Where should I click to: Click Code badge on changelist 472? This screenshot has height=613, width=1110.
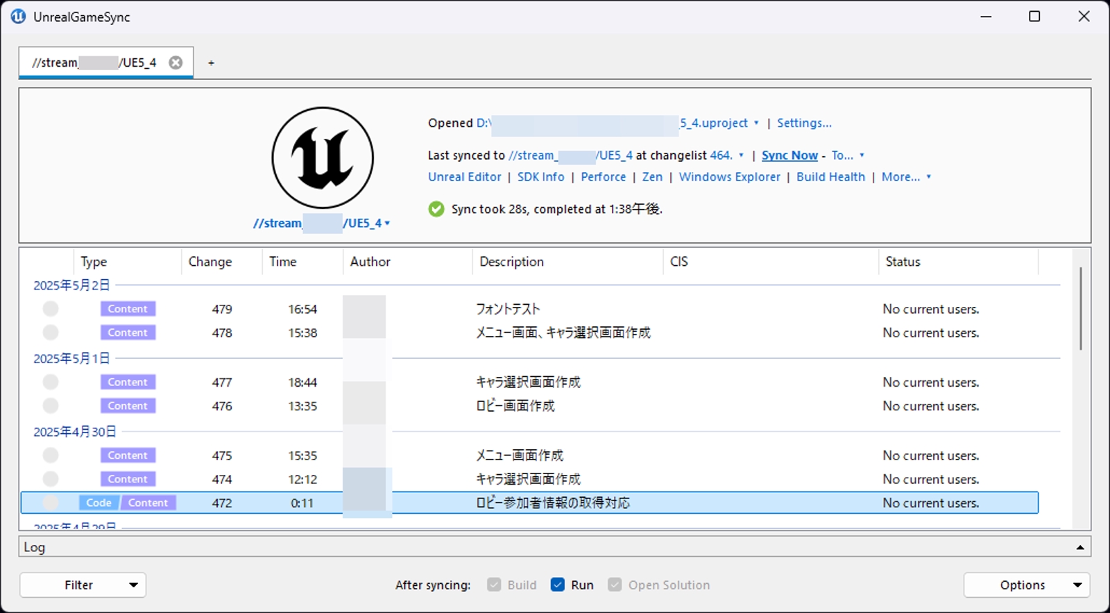click(x=99, y=503)
